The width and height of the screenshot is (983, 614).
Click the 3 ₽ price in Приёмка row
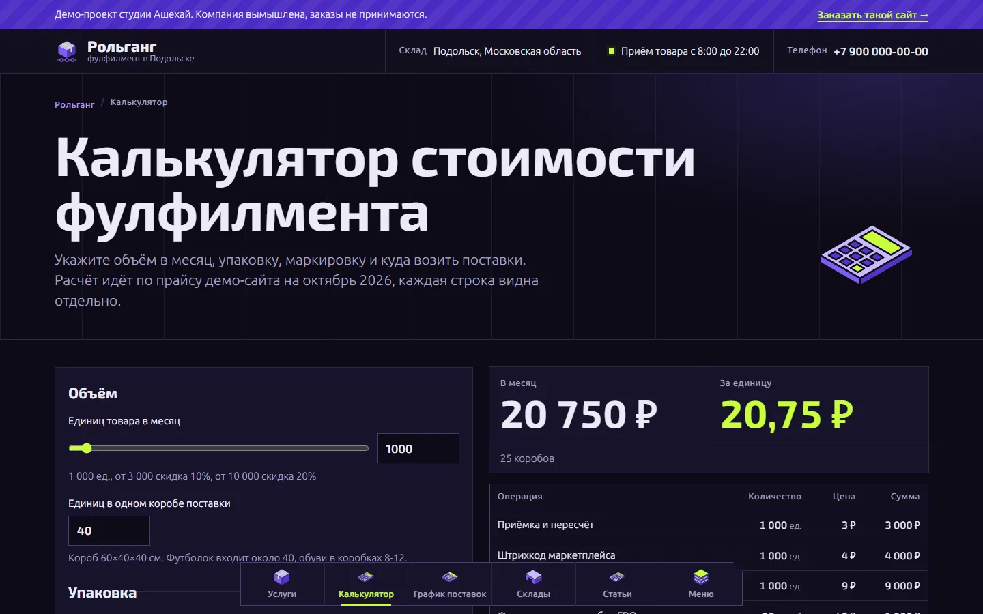(x=849, y=525)
